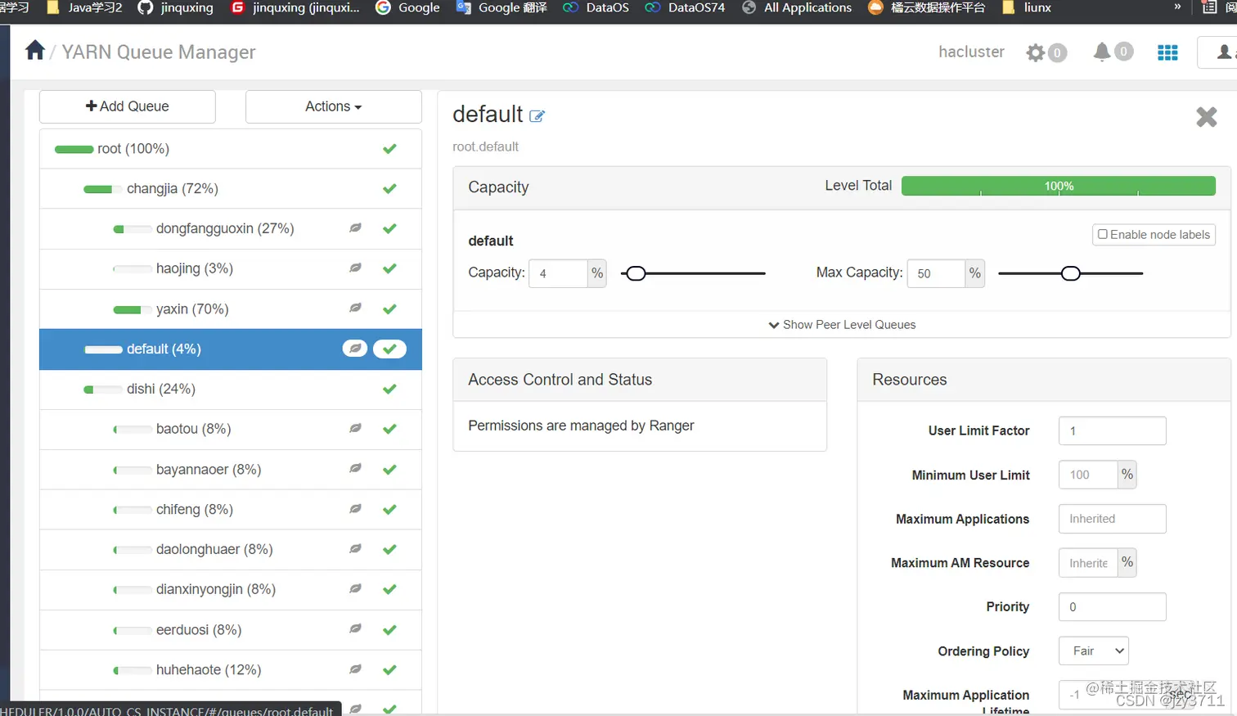Click the green checkmark in the dishi row
The width and height of the screenshot is (1237, 716).
point(389,390)
